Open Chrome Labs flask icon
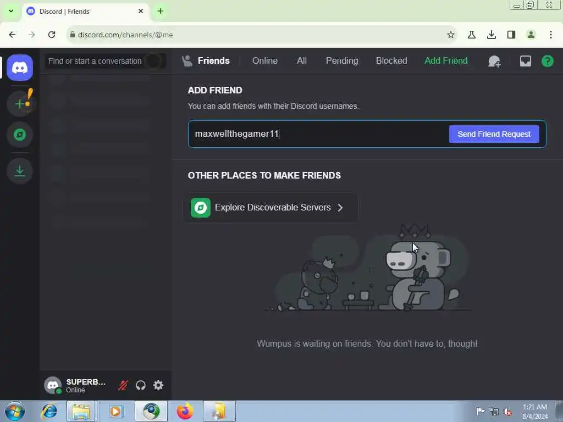 pyautogui.click(x=471, y=35)
